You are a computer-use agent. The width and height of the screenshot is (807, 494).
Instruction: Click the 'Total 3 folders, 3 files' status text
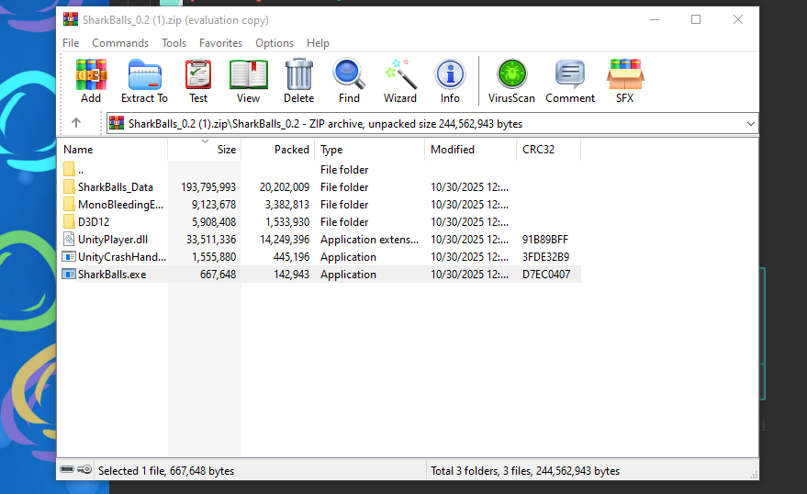coord(525,471)
